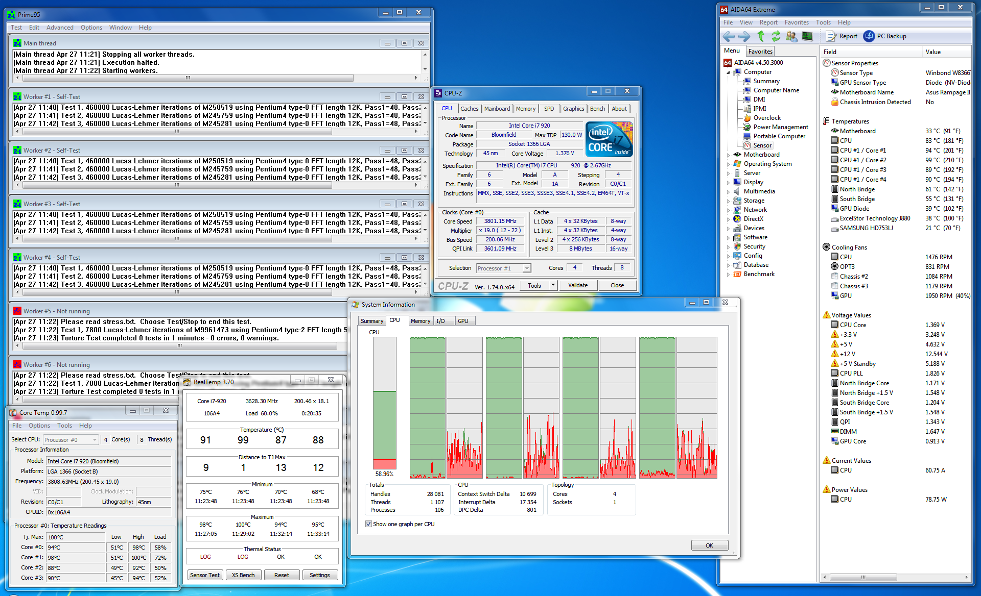This screenshot has width=981, height=596.
Task: Toggle 'Show one graph per CPU' checkbox
Action: 368,524
